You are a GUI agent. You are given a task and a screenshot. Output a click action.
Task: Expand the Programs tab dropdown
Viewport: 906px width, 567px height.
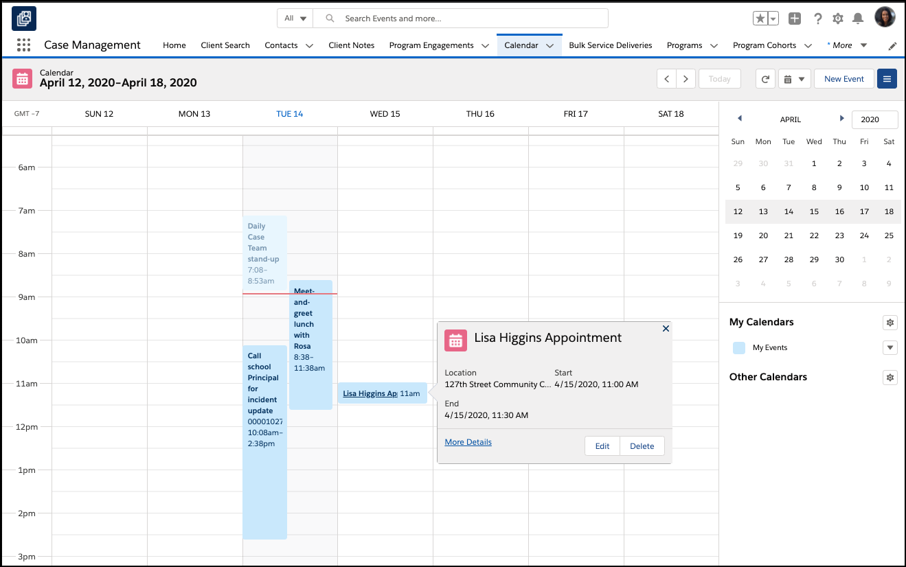pos(714,45)
